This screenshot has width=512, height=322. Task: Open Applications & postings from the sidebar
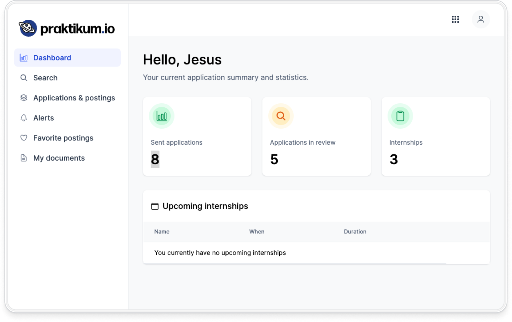click(x=74, y=98)
